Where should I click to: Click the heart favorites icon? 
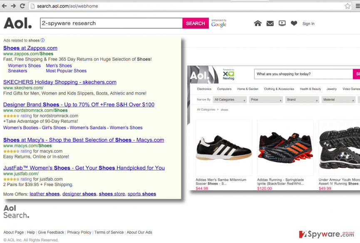[294, 23]
